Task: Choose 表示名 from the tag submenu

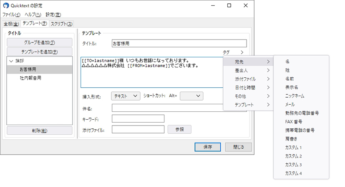Action: [291, 87]
